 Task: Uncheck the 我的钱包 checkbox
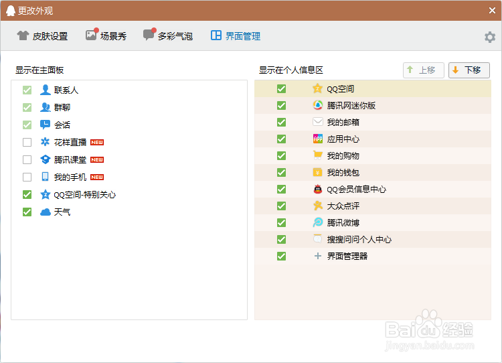point(281,172)
